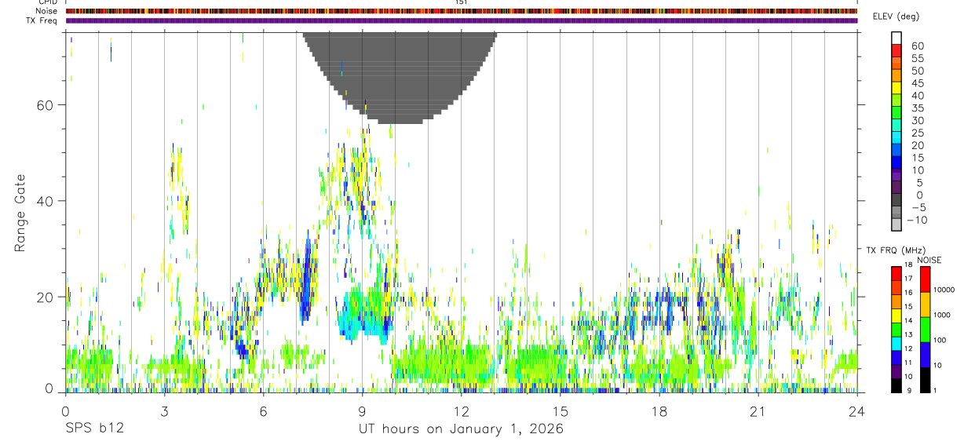Click the 'Range Gate' y-axis label
The image size is (964, 445).
pos(20,213)
